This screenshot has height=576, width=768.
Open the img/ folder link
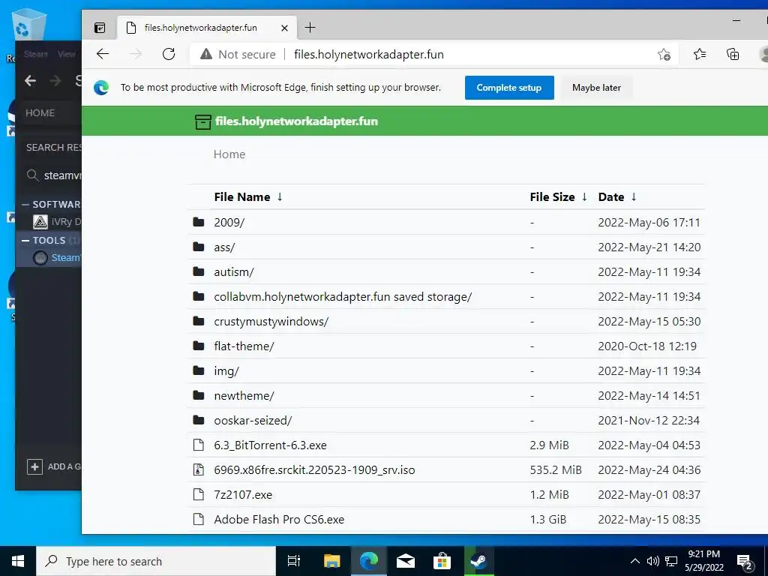[226, 370]
